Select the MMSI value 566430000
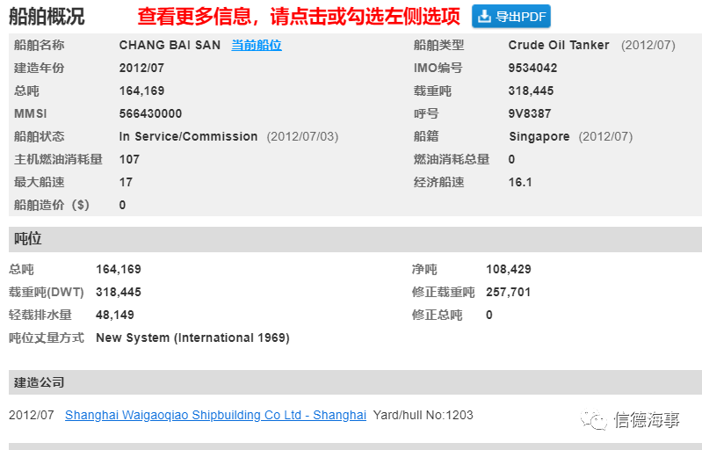 coord(150,113)
